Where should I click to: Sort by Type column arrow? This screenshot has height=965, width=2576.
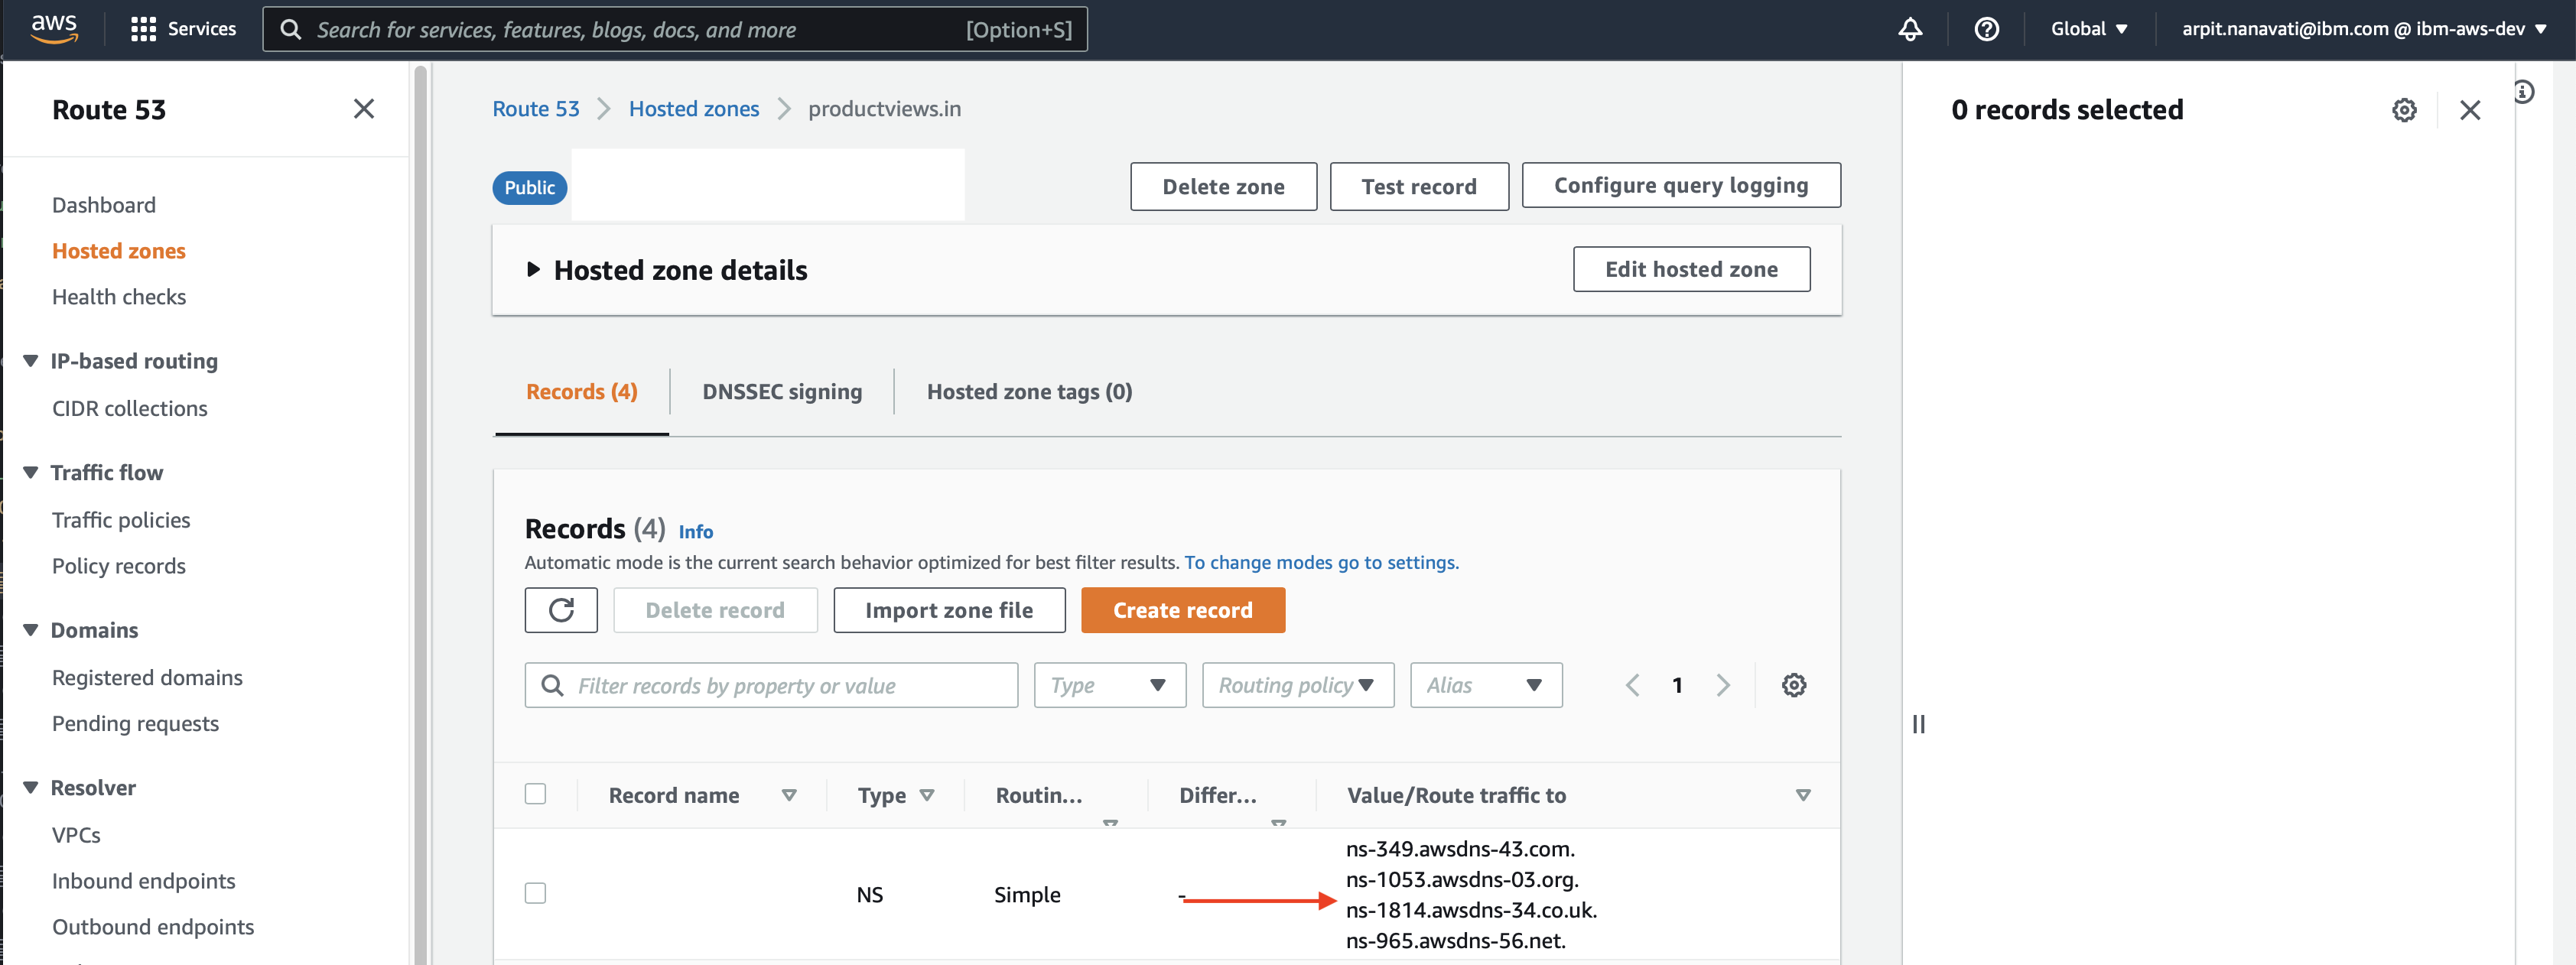pos(927,795)
